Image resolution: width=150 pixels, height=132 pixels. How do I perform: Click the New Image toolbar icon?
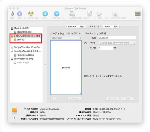coord(90,14)
